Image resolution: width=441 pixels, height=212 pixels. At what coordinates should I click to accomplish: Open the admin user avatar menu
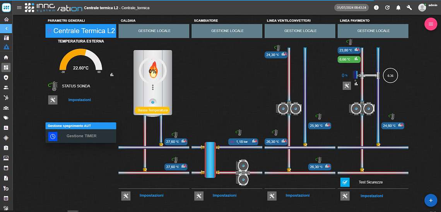(422, 8)
